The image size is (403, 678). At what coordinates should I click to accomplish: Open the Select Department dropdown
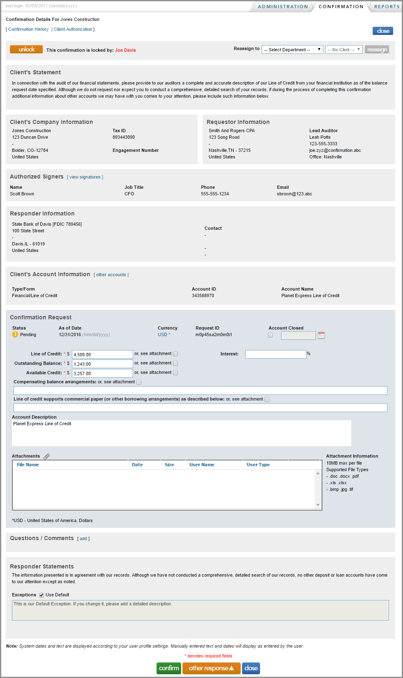point(292,50)
